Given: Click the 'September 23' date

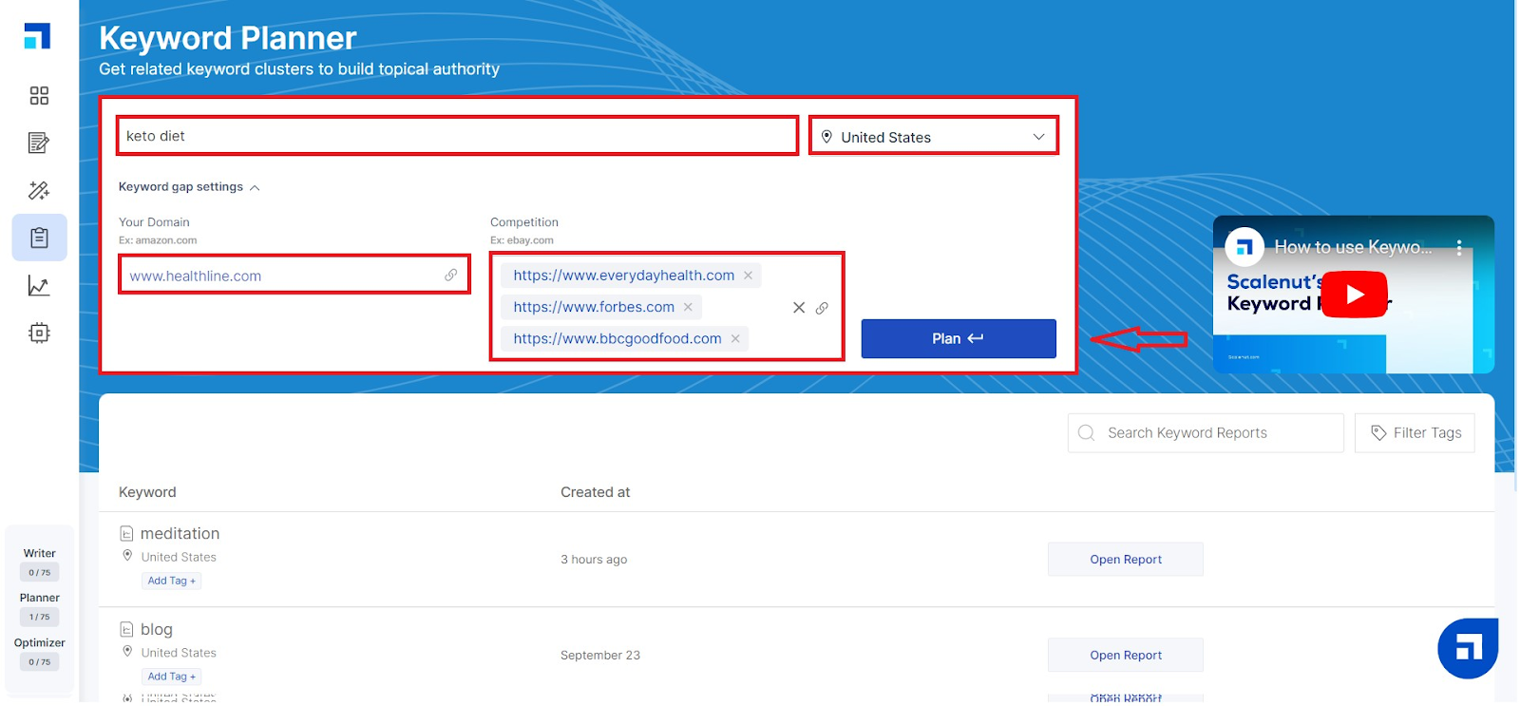Looking at the screenshot, I should (600, 655).
